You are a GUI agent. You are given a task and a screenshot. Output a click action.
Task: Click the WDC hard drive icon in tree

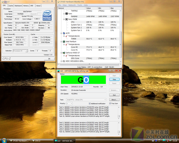(64, 61)
